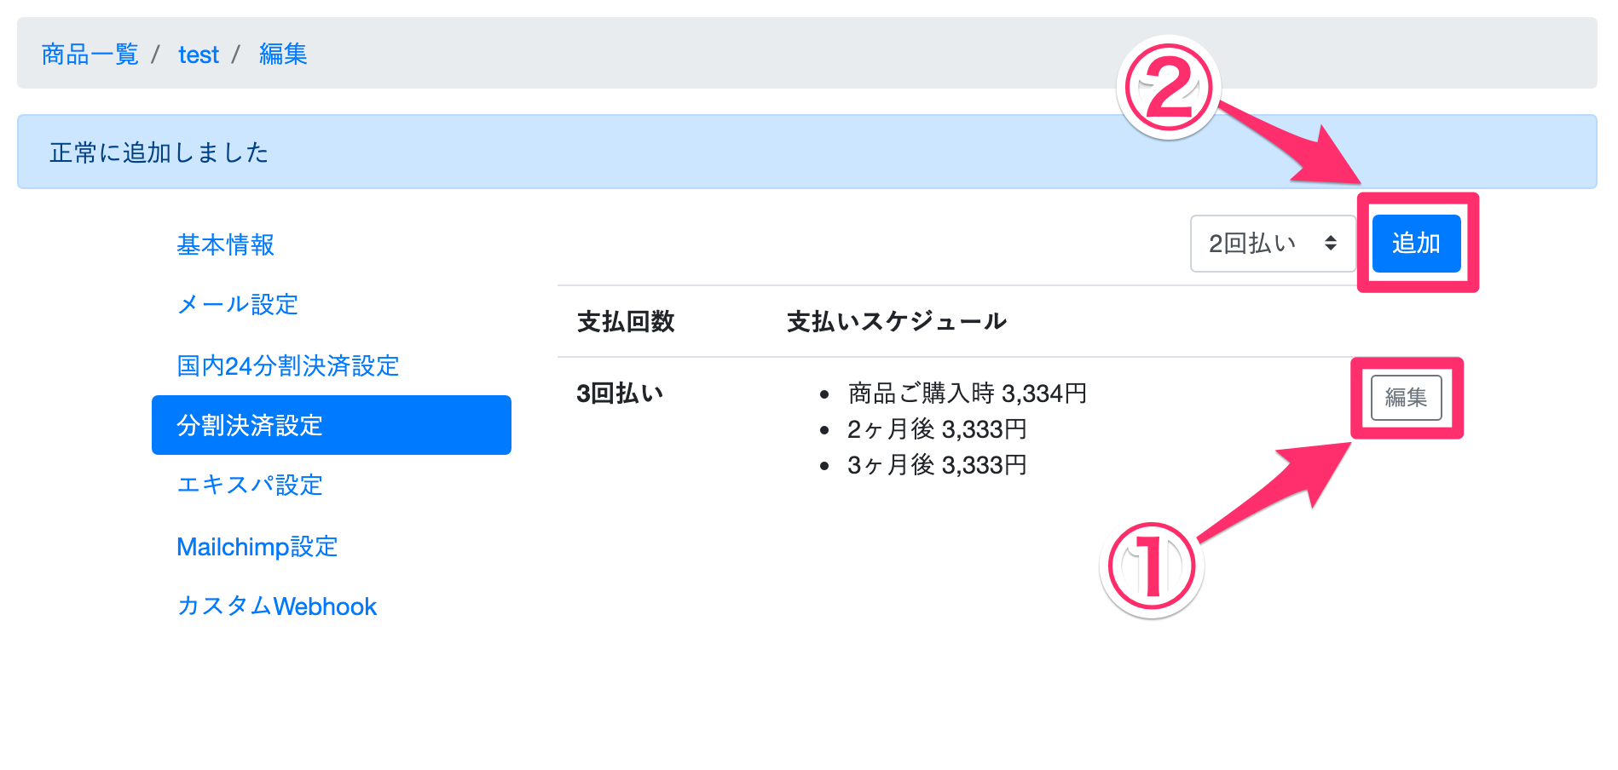The image size is (1618, 770).
Task: Click the circled number ① annotation badge
Action: tap(1151, 568)
